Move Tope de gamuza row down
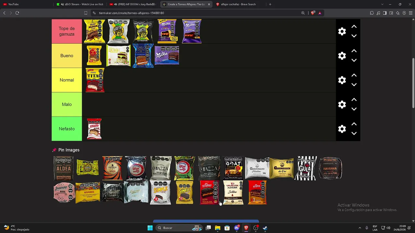 pos(354,36)
